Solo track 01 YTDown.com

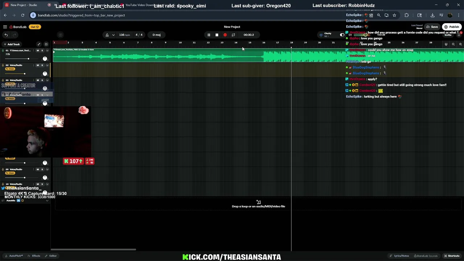click(42, 50)
